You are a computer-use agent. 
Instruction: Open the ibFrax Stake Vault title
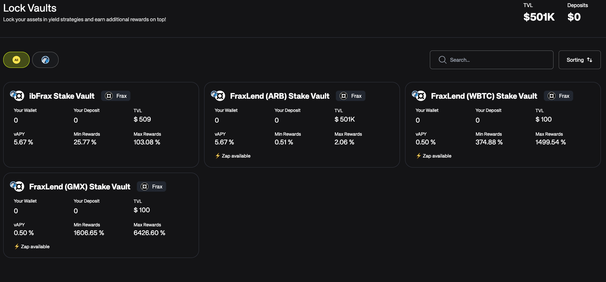62,96
